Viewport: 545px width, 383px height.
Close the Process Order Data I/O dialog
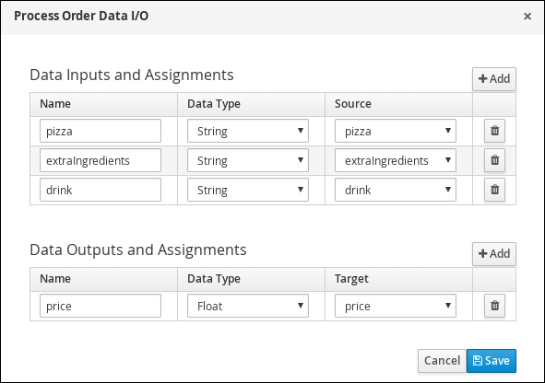tap(527, 17)
